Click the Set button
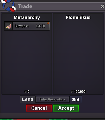Viewport: 105px width, 120px height. pos(76,99)
